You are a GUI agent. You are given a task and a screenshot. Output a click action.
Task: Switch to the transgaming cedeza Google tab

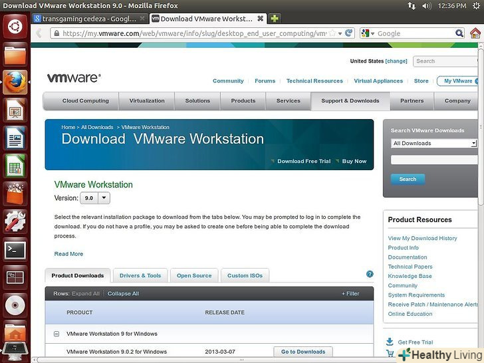point(89,19)
